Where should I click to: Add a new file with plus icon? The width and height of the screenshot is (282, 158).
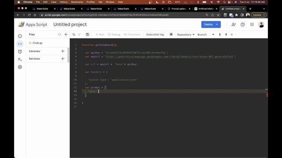click(66, 34)
